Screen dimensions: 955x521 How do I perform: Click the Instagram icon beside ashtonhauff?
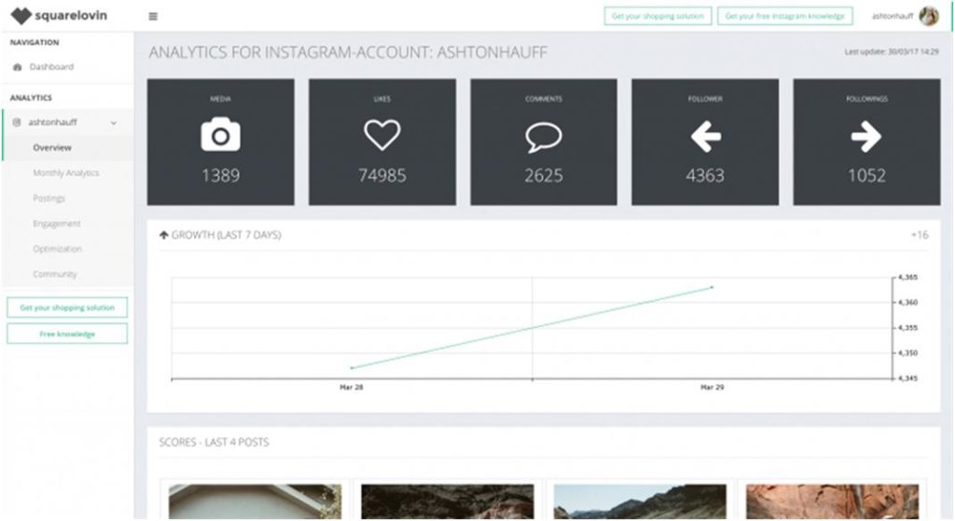(17, 122)
